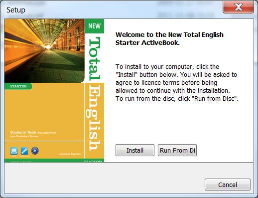
Task: Click the "To run from the disc" instruction line
Action: [177, 98]
